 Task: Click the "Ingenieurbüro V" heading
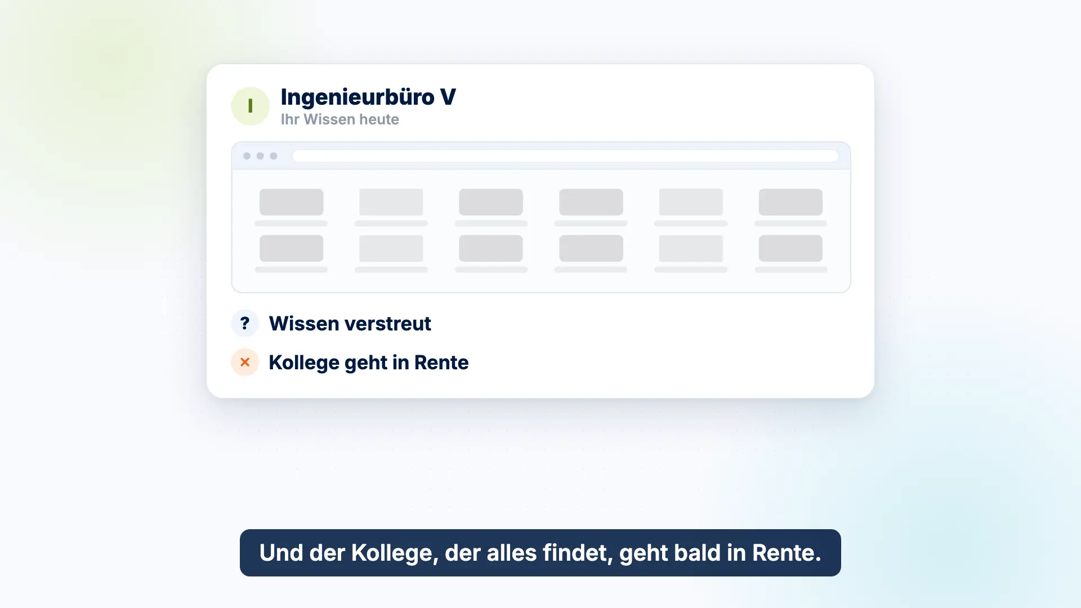(x=368, y=97)
